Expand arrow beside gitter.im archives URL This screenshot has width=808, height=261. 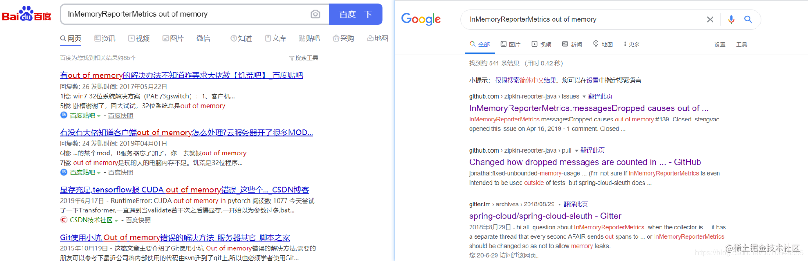click(x=560, y=204)
